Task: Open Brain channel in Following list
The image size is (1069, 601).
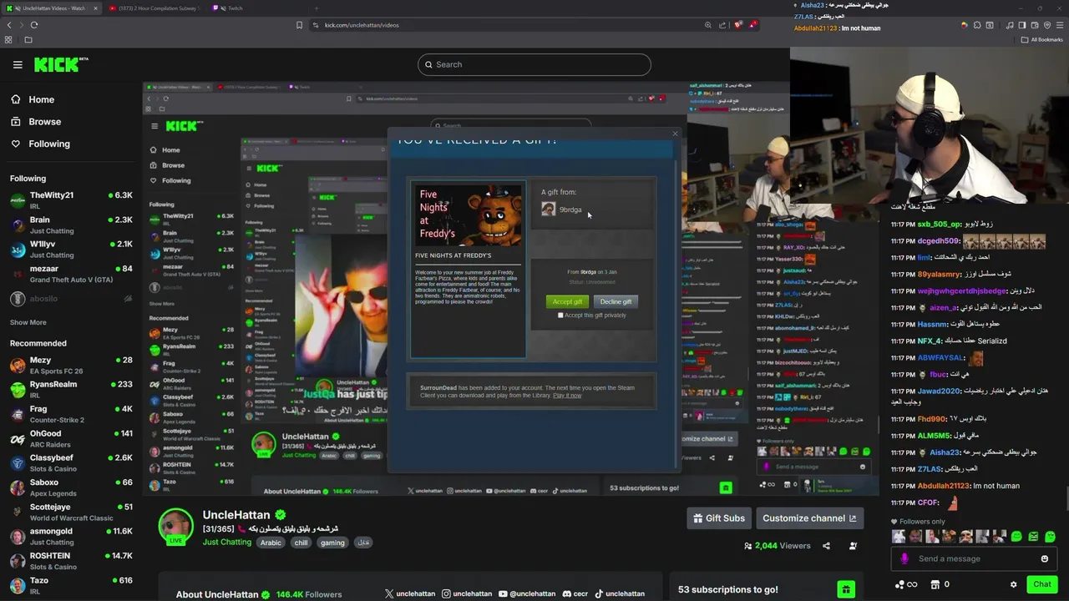Action: [71, 225]
